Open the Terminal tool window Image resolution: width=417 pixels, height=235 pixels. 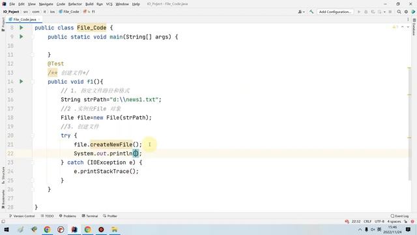[90, 216]
